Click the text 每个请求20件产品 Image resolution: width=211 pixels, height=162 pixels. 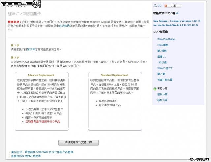click(x=110, y=105)
